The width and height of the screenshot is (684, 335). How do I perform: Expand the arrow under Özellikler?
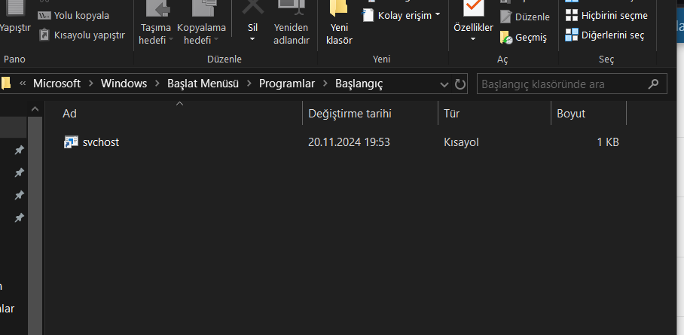(x=473, y=39)
